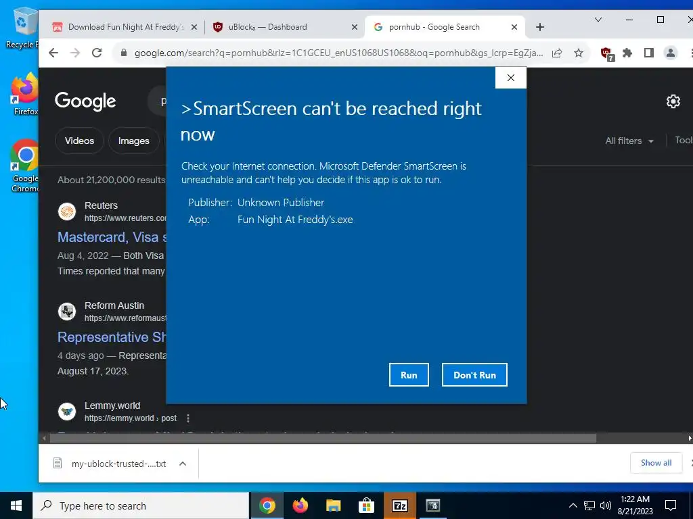The image size is (693, 519).
Task: Open downloaded my-ublock-trusted txt file
Action: point(118,464)
